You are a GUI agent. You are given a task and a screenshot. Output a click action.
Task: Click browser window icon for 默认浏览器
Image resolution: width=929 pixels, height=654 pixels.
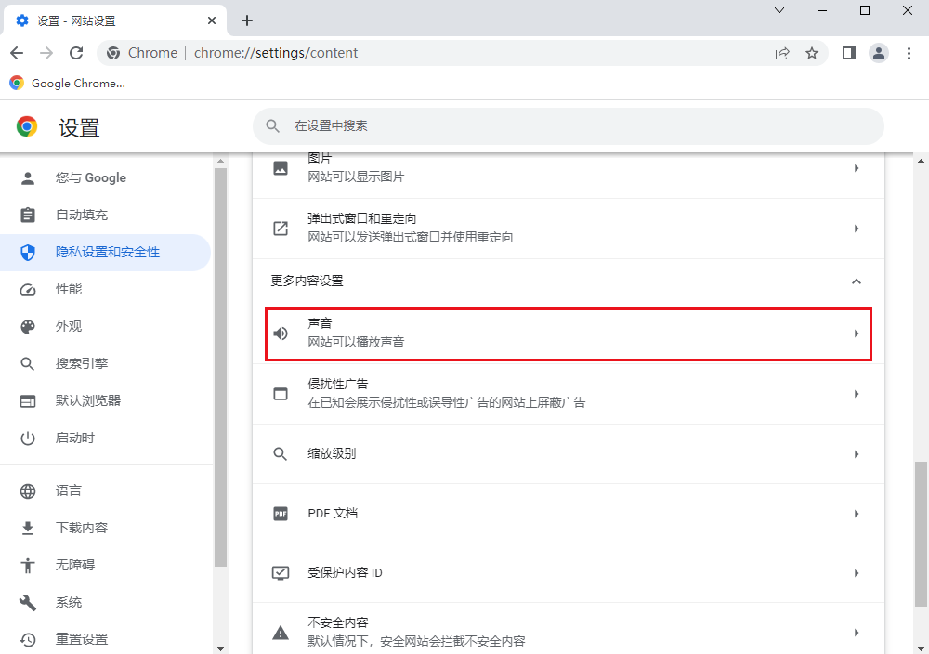point(28,401)
